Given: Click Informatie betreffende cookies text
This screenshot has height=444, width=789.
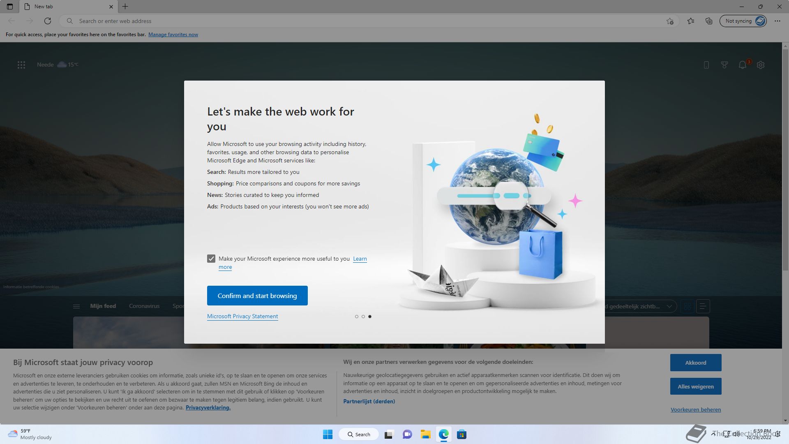Looking at the screenshot, I should [x=31, y=287].
